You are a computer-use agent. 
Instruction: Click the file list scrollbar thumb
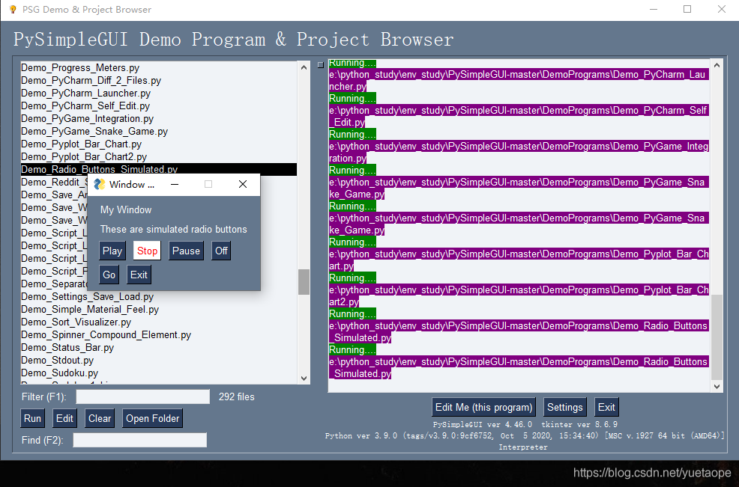tap(304, 282)
